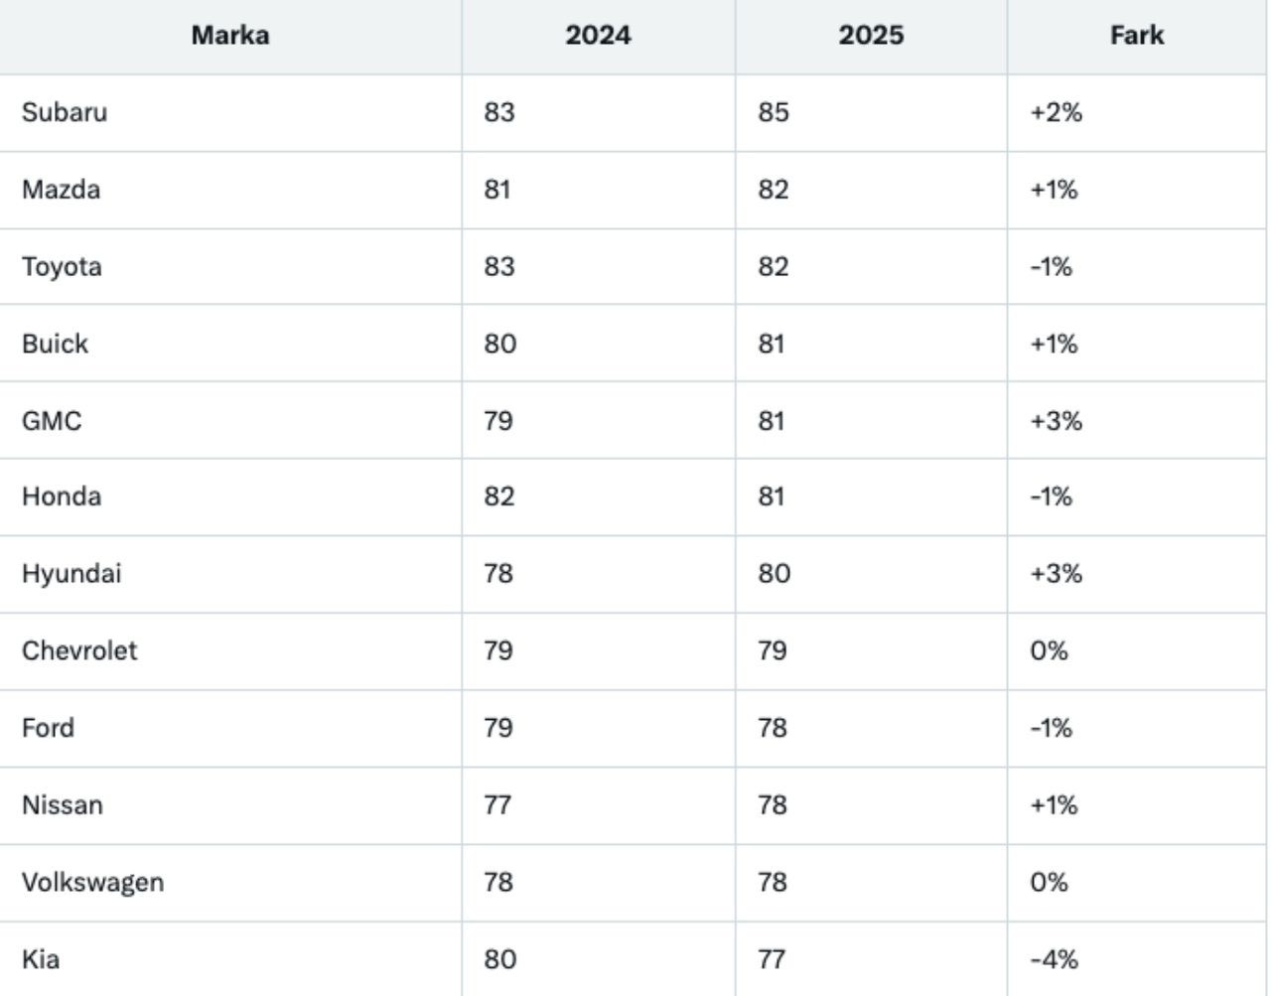Image resolution: width=1271 pixels, height=996 pixels.
Task: Click Subaru's 2025 score of 85
Action: point(774,112)
